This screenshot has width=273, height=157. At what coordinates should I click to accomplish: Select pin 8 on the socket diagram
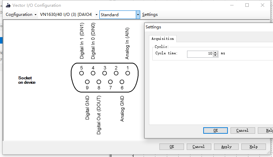point(99,82)
